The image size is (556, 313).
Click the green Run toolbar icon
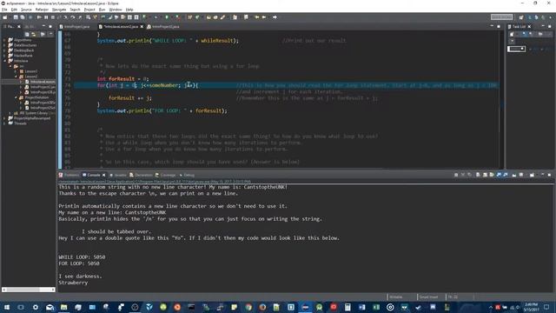(x=167, y=17)
